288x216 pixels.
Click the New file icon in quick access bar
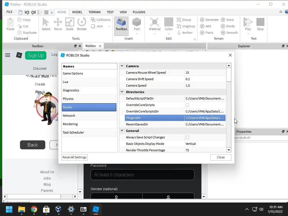point(20,12)
